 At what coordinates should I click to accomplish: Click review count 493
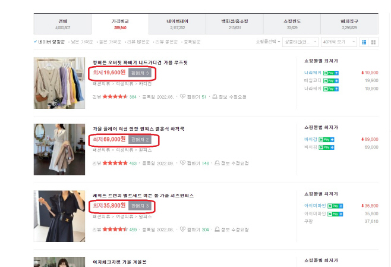133,164
